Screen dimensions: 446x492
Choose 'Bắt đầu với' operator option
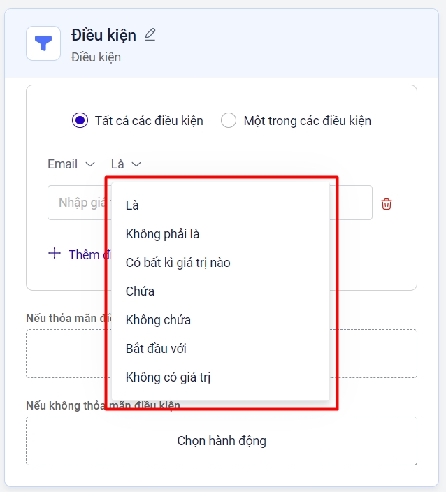click(x=156, y=349)
